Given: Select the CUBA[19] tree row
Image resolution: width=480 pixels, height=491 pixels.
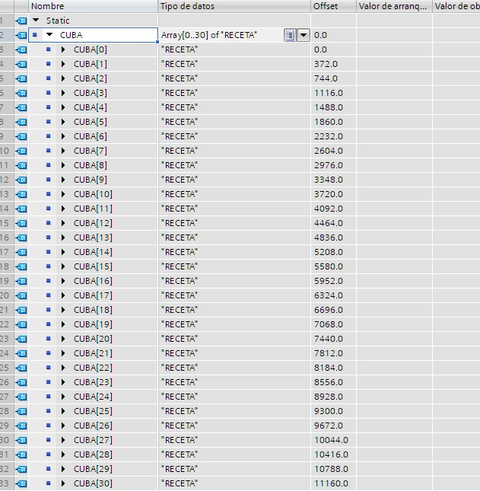Looking at the screenshot, I should coord(93,324).
